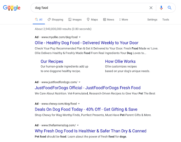Open the Tools option

(x=165, y=19)
